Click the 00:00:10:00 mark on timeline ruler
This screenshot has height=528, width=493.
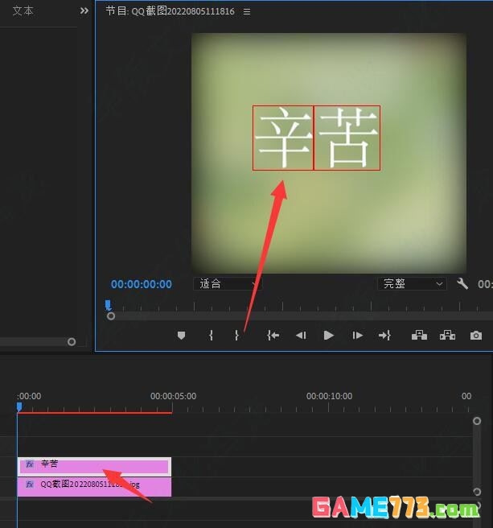click(329, 396)
